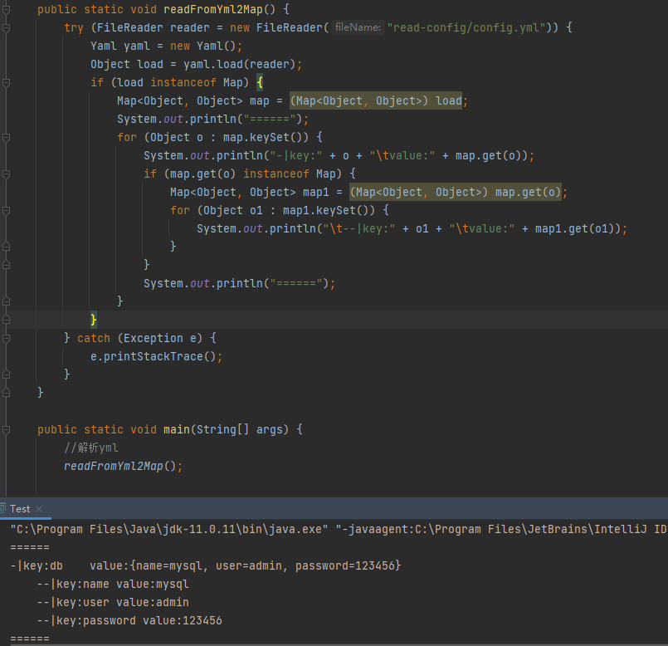Fold the 'for (Object o1 : map1.keySet())' loop

[6, 210]
